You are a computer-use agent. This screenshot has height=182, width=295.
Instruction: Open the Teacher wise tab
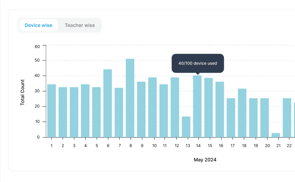[x=80, y=26]
